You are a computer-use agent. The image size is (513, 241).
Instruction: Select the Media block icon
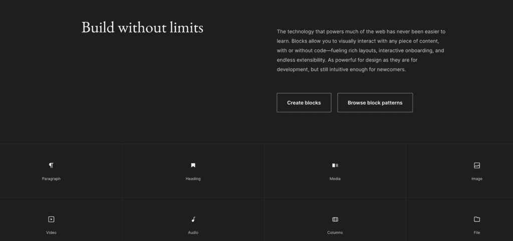pyautogui.click(x=335, y=165)
